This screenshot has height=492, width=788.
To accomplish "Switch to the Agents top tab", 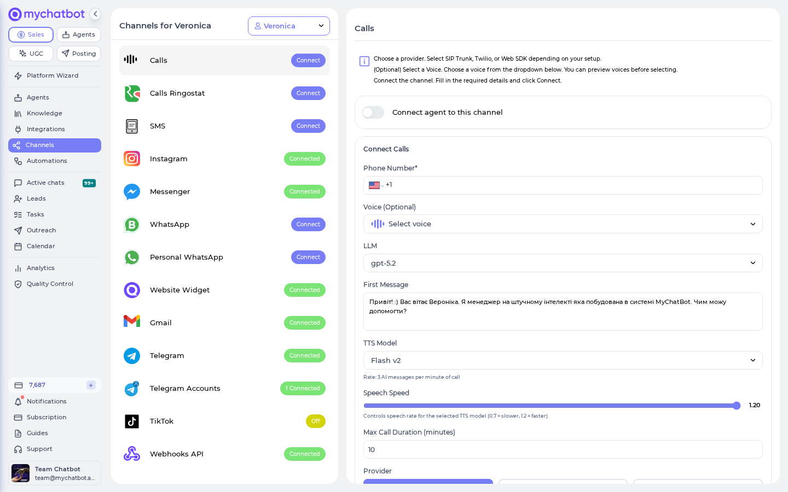I will (79, 34).
